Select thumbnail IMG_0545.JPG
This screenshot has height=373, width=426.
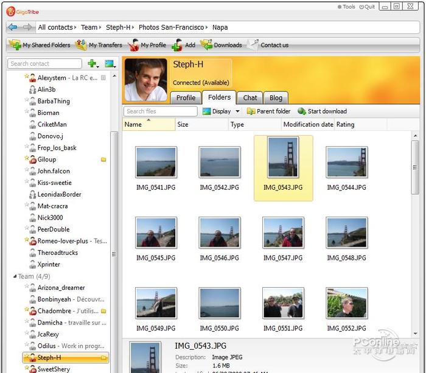pyautogui.click(x=156, y=233)
